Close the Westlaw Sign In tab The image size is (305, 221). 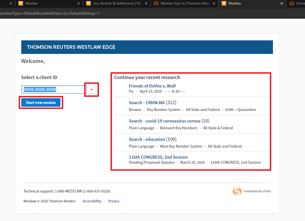[x=214, y=4]
